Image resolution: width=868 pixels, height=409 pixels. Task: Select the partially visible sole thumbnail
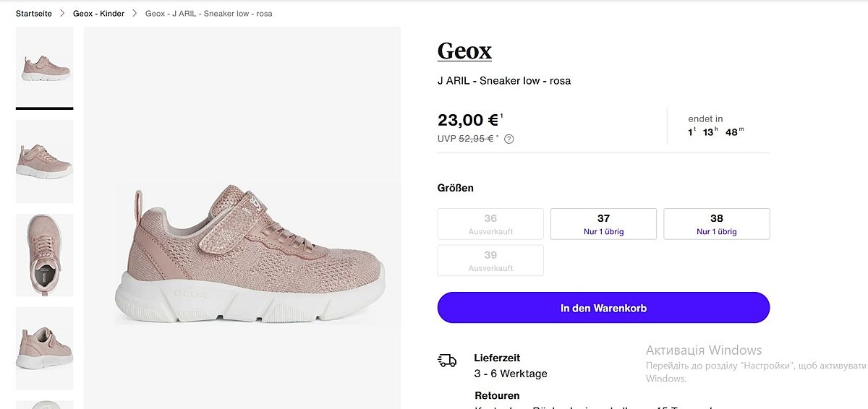[45, 405]
